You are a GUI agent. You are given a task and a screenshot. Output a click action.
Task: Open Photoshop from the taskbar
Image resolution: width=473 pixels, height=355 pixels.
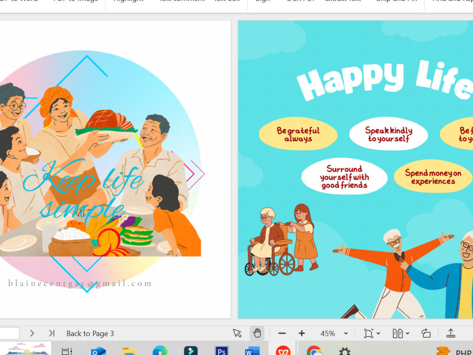coord(221,351)
